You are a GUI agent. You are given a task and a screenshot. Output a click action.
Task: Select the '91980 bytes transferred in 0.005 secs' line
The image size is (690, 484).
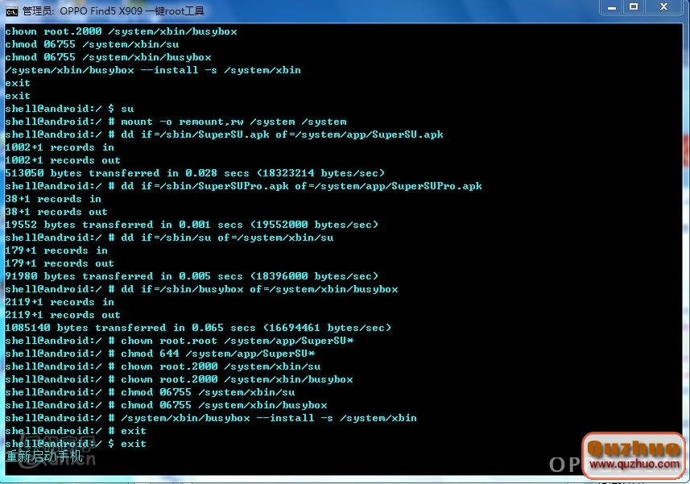pyautogui.click(x=192, y=276)
